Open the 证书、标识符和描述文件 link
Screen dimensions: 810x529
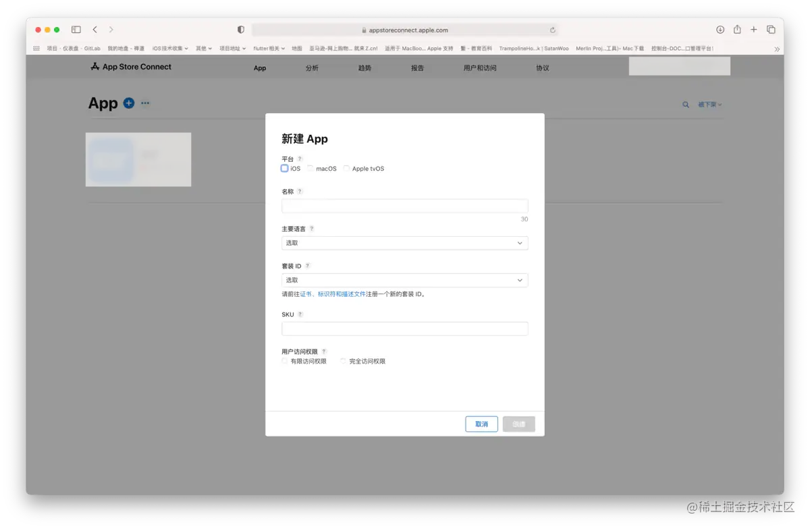pyautogui.click(x=333, y=294)
